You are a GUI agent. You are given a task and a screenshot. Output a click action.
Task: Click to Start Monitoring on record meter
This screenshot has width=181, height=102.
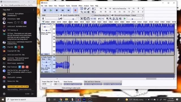tap(119, 8)
